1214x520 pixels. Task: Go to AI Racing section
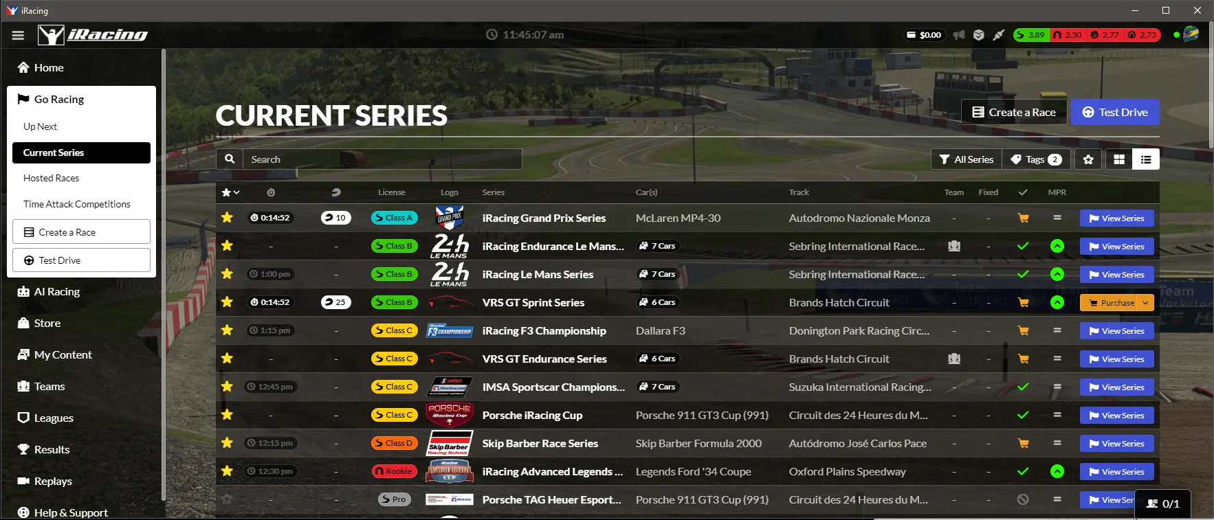(56, 292)
